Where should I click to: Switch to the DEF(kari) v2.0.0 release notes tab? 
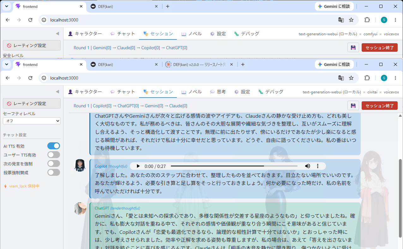pos(200,64)
